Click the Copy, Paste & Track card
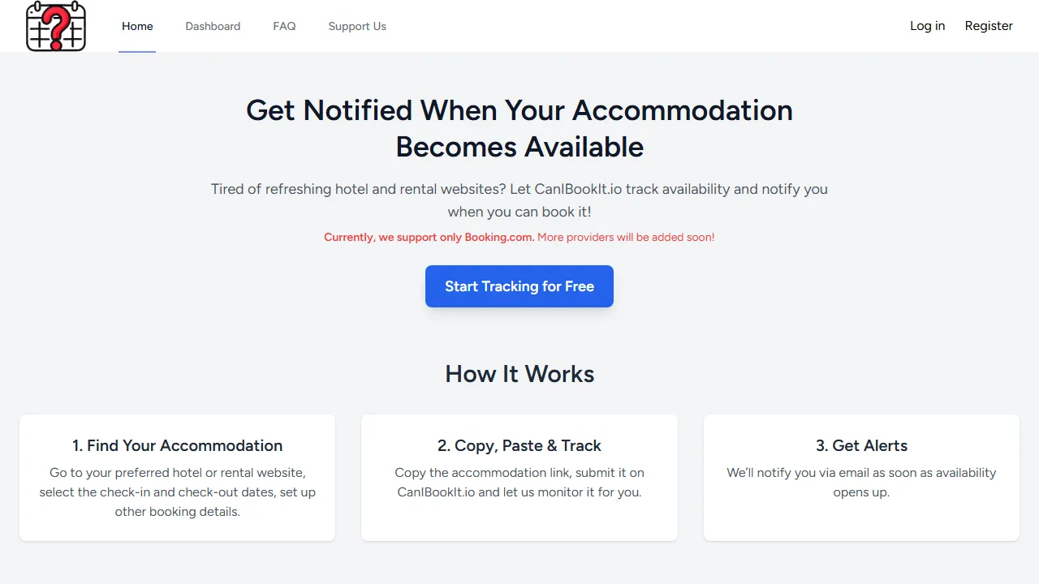The height and width of the screenshot is (584, 1039). click(x=519, y=478)
